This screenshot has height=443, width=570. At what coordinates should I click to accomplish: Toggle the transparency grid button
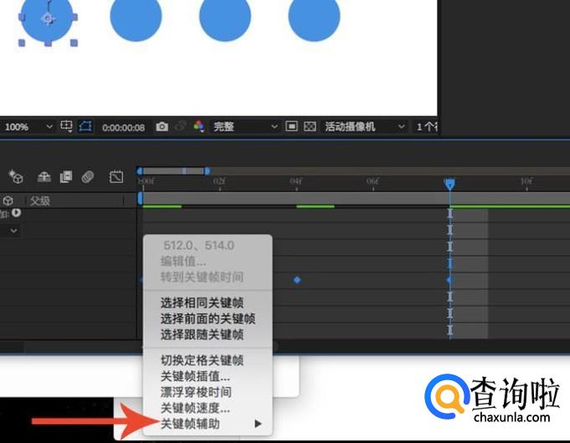[310, 126]
